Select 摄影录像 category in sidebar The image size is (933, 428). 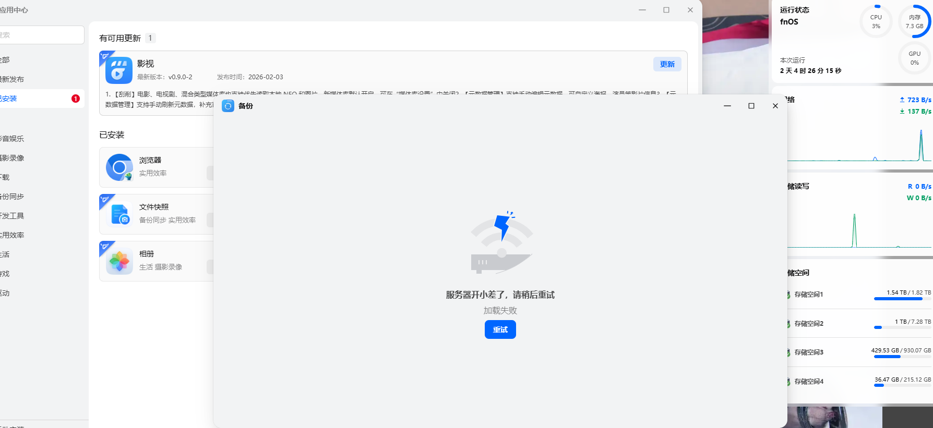pos(12,158)
